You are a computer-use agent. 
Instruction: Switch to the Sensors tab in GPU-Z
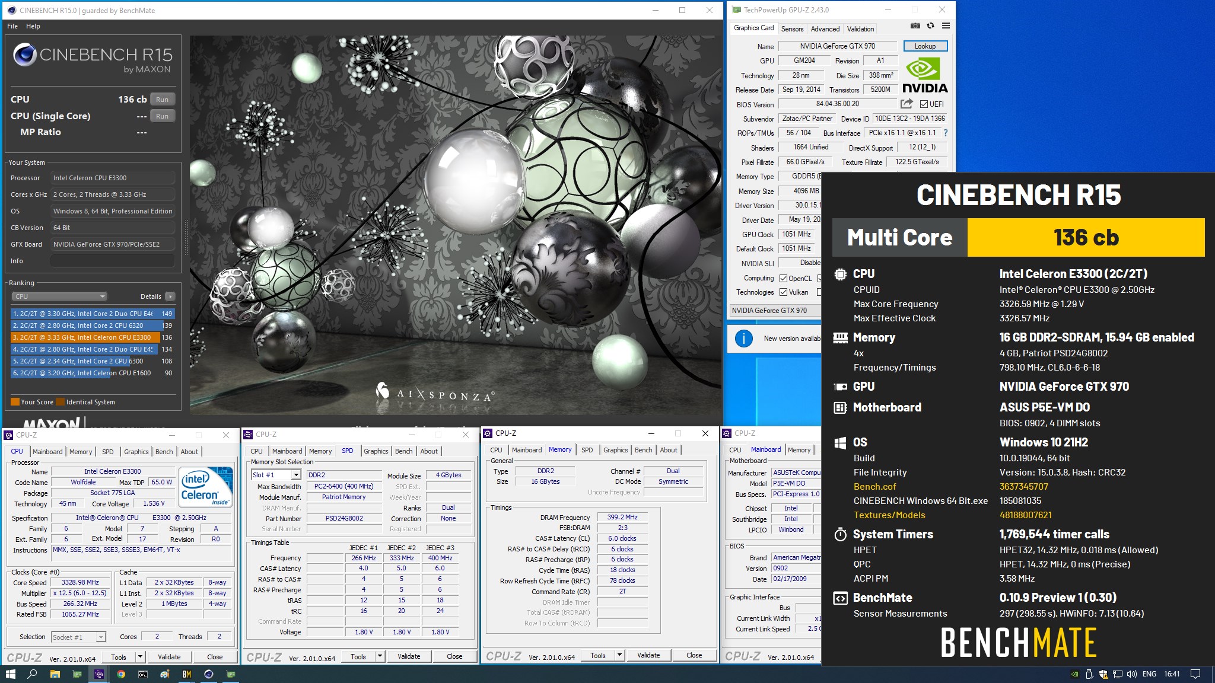tap(792, 28)
